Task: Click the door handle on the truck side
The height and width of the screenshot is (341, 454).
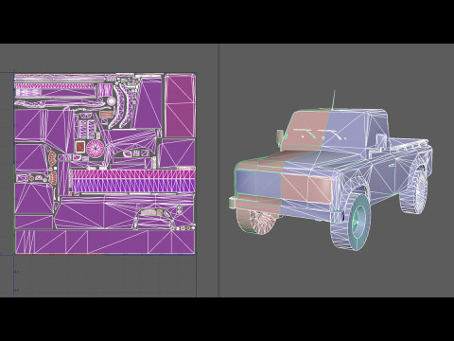Action: coord(392,165)
